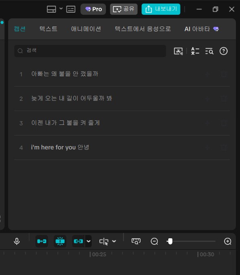Click the preview axis pointer icon

click(104, 242)
